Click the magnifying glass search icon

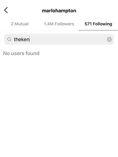tap(9, 39)
